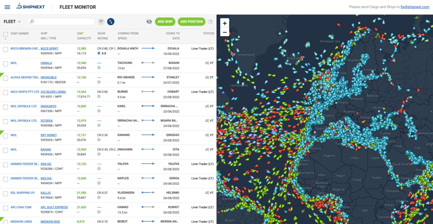Click the Status column header

coord(209,34)
